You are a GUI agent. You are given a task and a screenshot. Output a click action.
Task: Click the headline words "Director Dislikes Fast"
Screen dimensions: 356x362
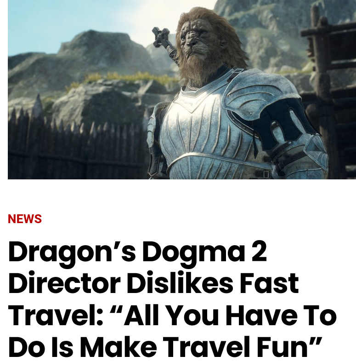pyautogui.click(x=153, y=282)
